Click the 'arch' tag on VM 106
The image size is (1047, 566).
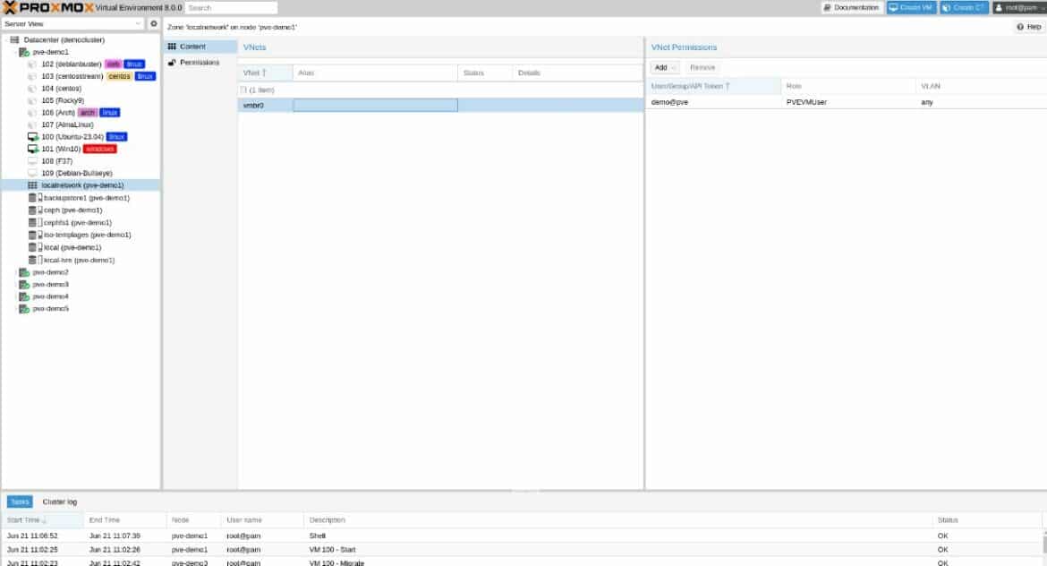(x=88, y=112)
